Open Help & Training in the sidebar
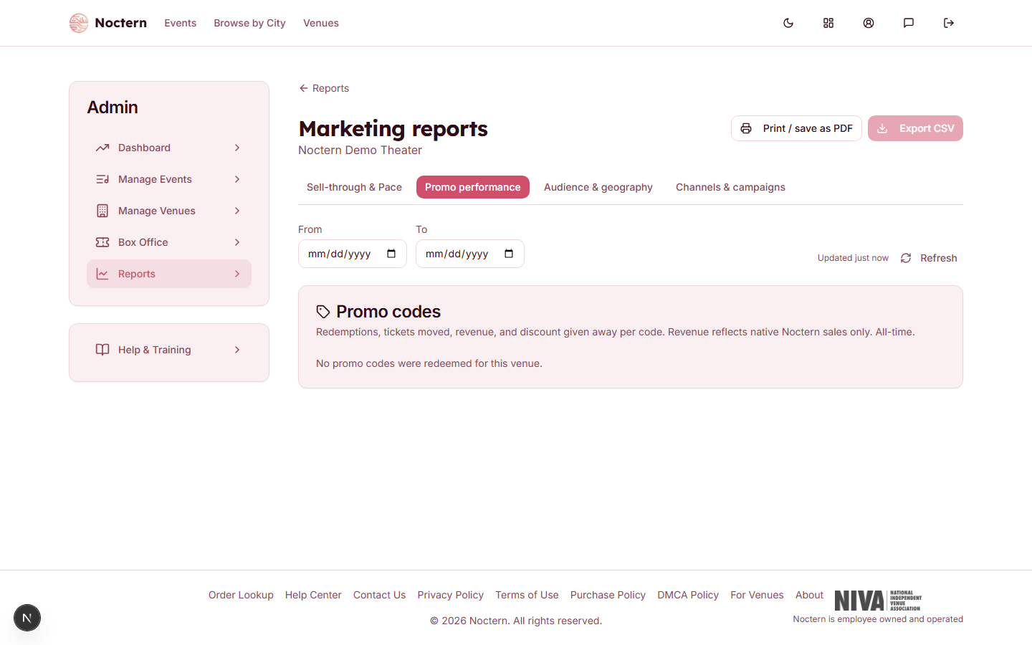This screenshot has width=1032, height=645. tap(169, 350)
